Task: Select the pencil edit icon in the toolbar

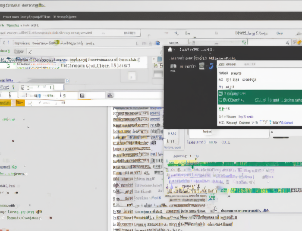Action: [x=30, y=51]
